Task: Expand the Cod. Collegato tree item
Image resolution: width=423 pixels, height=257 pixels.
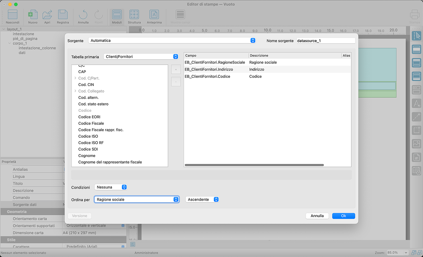Action: click(x=75, y=91)
